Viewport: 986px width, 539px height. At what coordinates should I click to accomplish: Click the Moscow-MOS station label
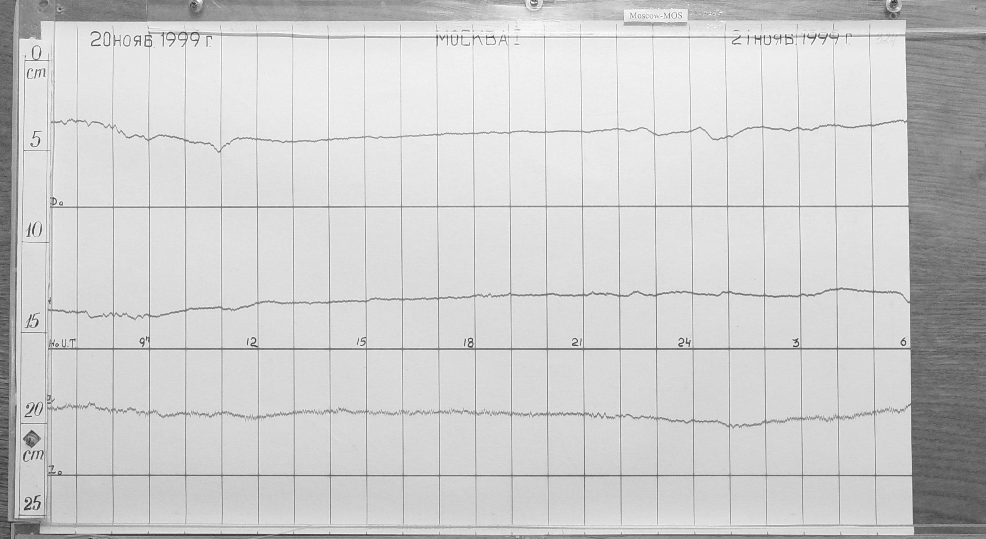tap(655, 16)
